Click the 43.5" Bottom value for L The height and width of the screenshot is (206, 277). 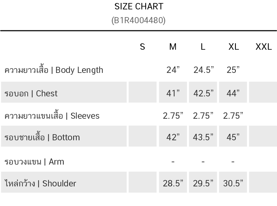tap(203, 137)
